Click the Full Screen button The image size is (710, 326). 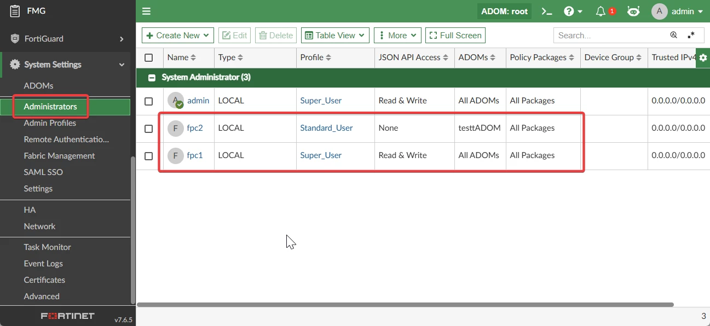tap(455, 35)
